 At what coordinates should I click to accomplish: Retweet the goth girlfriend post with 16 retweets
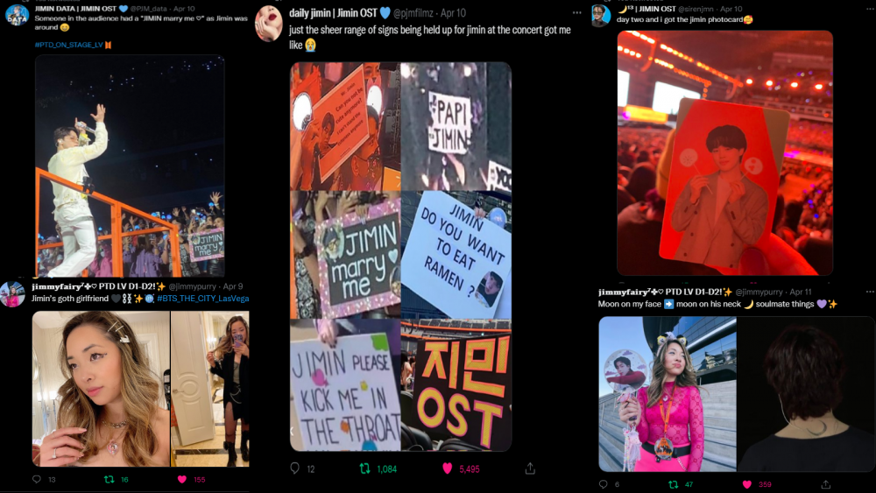coord(109,479)
